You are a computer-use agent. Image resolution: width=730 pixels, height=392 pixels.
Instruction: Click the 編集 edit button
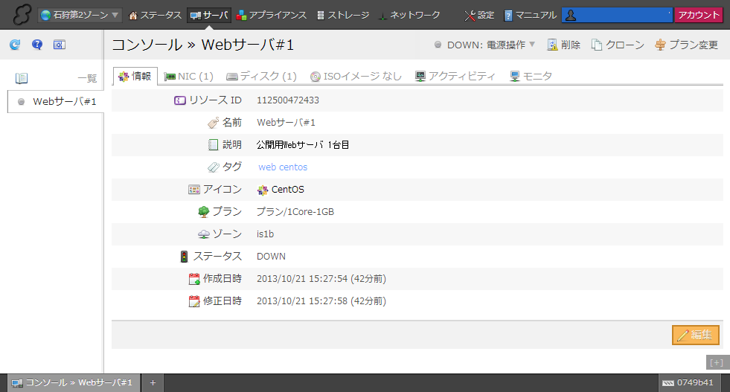[695, 335]
